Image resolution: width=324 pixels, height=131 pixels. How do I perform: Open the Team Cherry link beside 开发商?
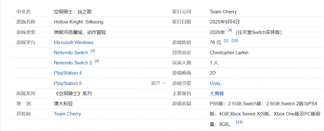pos(67,114)
